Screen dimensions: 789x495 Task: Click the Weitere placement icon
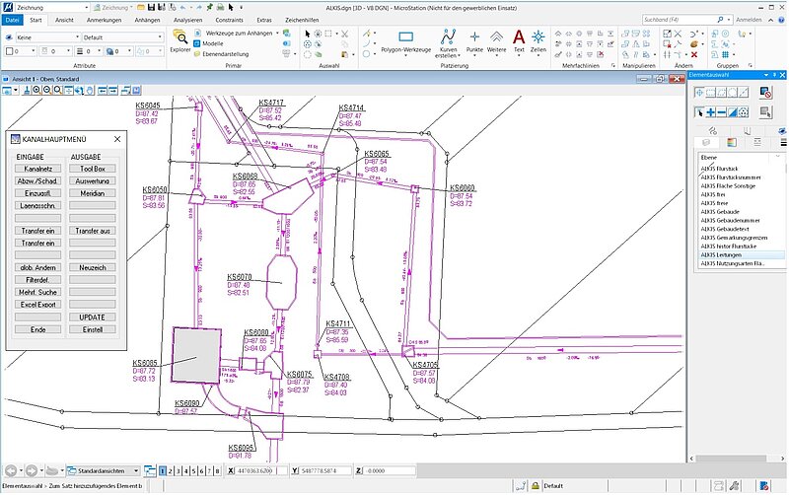click(496, 38)
